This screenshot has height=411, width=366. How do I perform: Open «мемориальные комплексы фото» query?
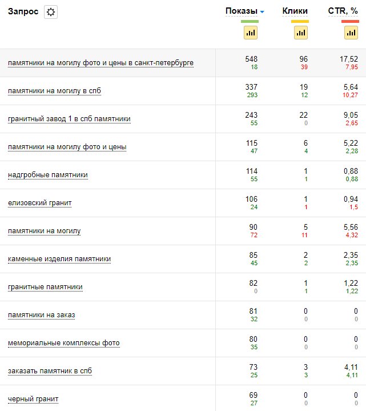[64, 343]
